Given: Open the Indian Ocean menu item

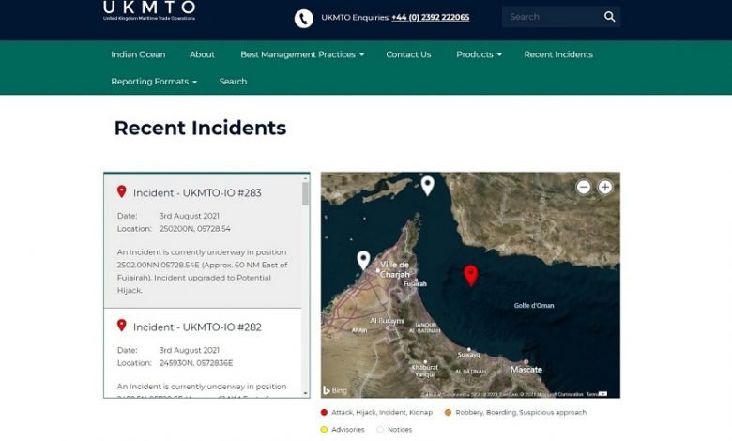Looking at the screenshot, I should 138,54.
